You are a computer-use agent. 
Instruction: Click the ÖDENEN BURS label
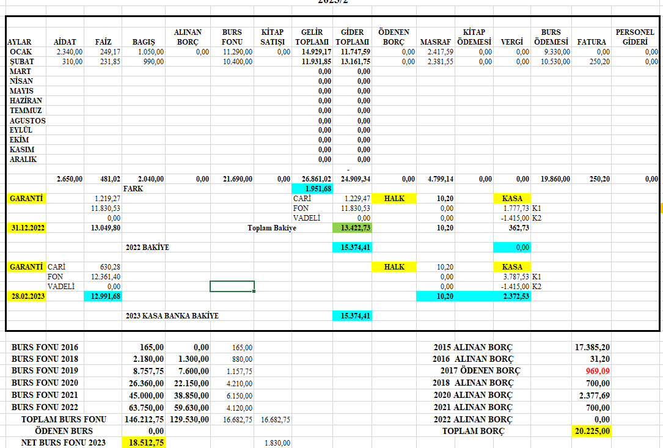[64, 431]
